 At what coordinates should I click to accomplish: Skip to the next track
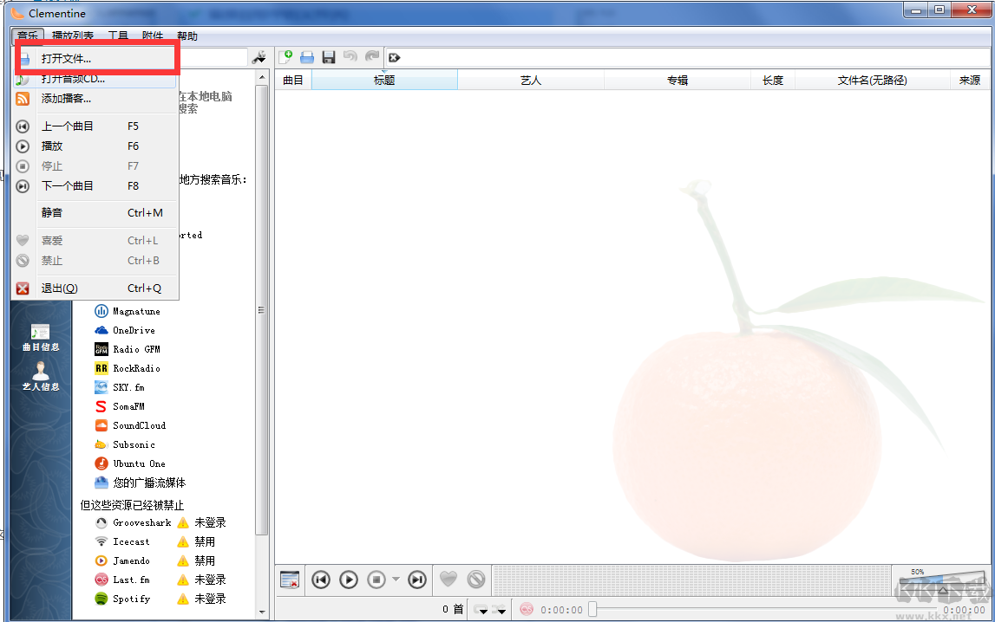tap(417, 580)
